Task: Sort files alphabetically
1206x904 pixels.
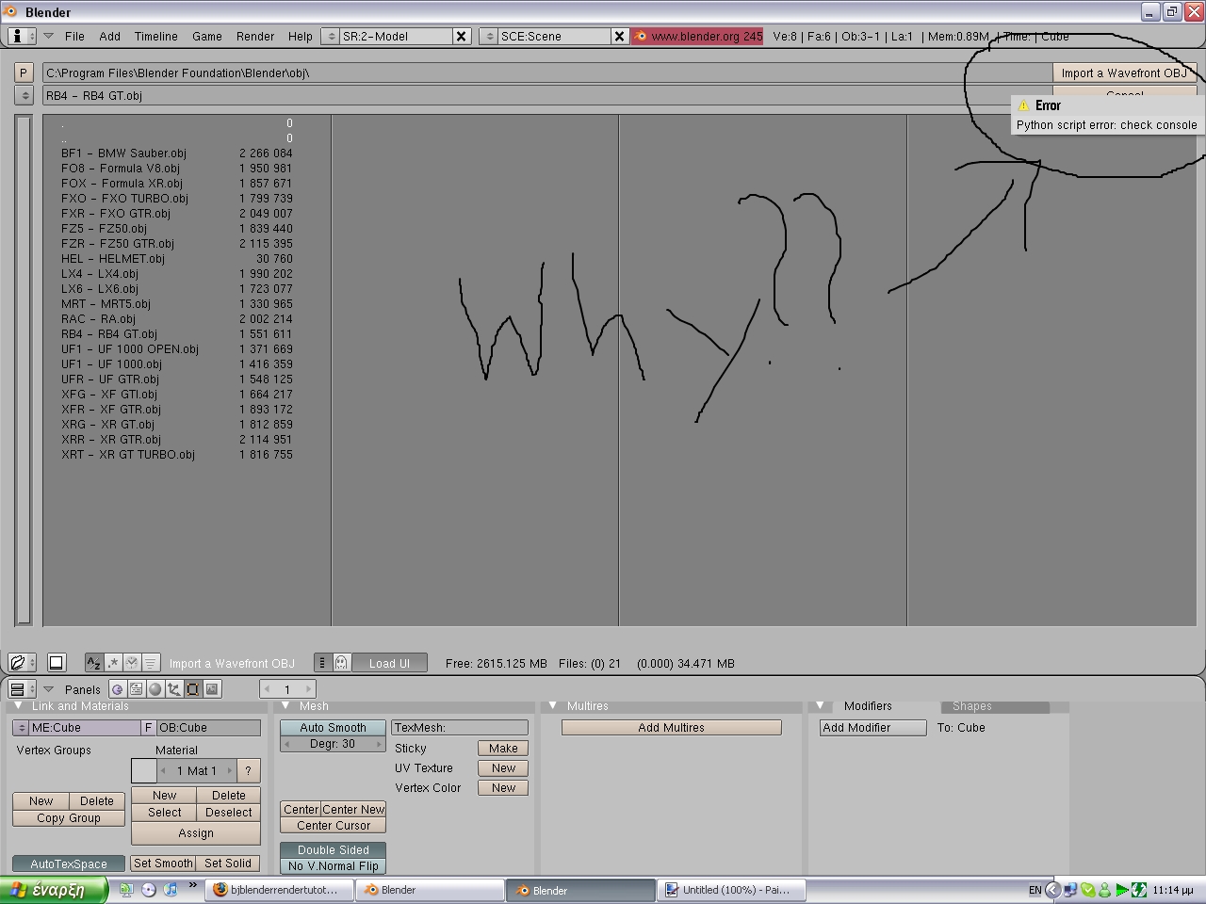Action: [93, 663]
